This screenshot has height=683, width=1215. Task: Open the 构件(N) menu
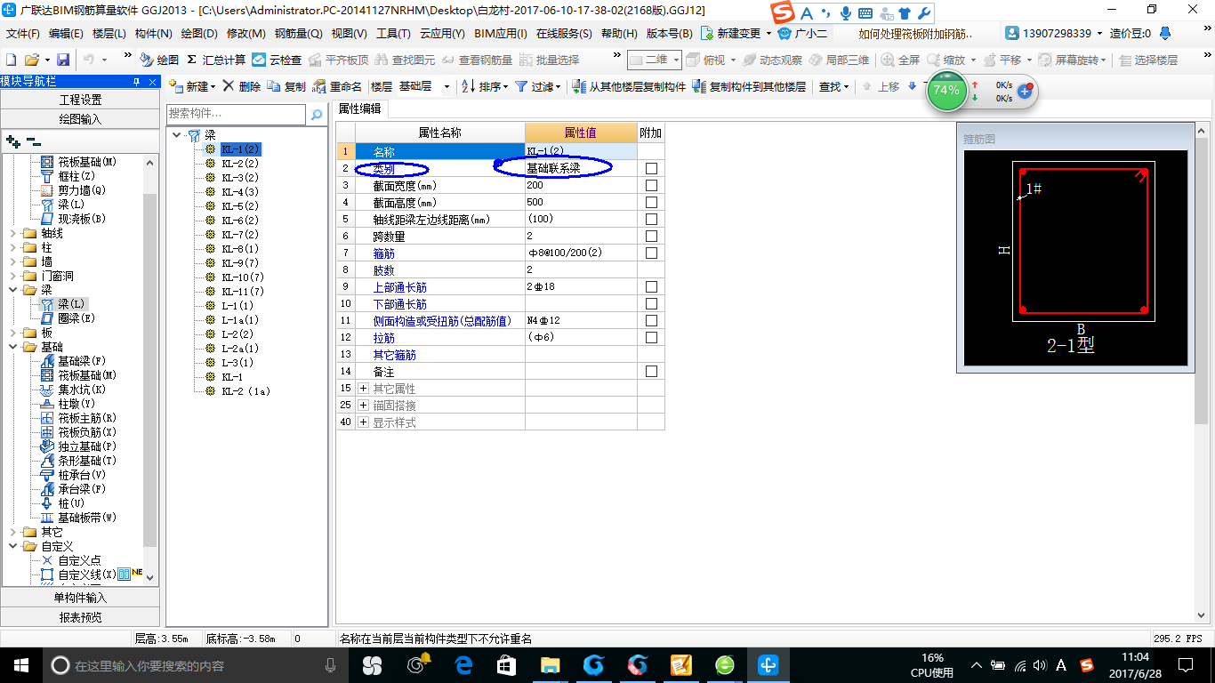(153, 34)
